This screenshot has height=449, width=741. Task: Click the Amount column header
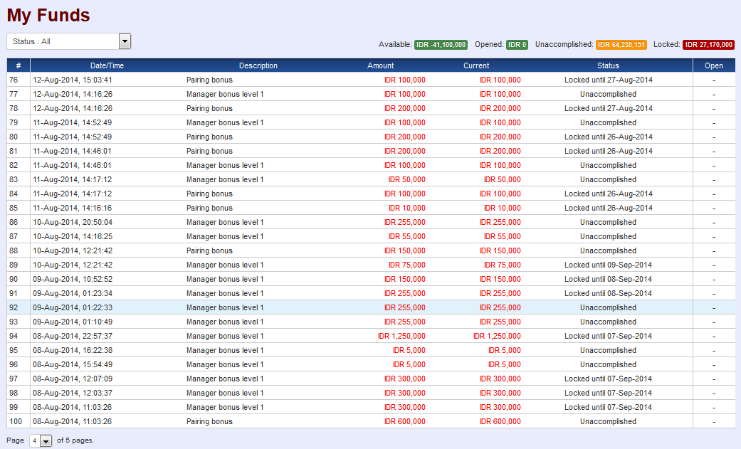tap(380, 65)
